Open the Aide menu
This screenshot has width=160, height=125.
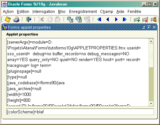pos(120,12)
